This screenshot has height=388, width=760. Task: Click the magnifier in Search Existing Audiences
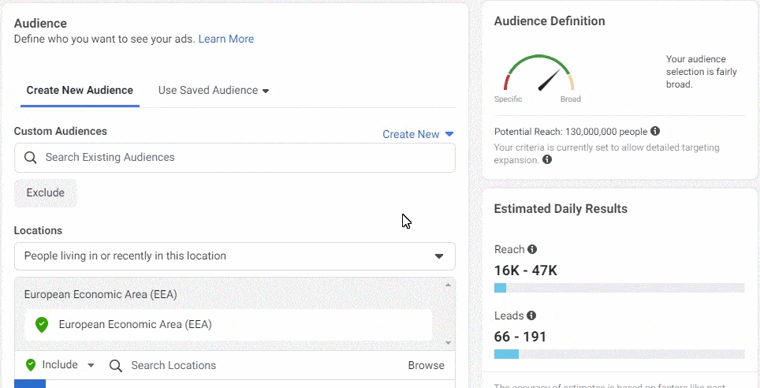[x=31, y=158]
